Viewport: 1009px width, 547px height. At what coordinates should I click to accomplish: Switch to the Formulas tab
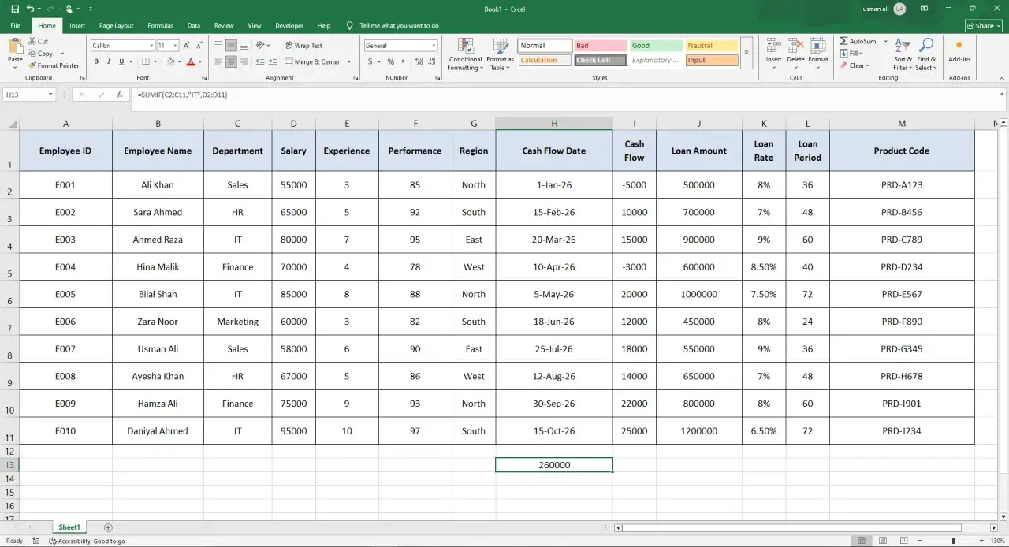[160, 25]
